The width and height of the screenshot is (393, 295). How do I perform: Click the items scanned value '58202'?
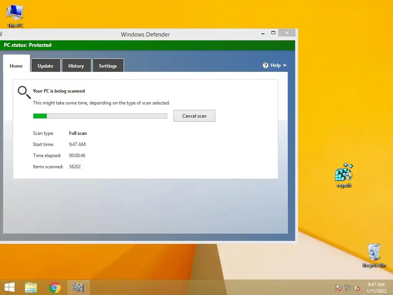click(x=75, y=167)
